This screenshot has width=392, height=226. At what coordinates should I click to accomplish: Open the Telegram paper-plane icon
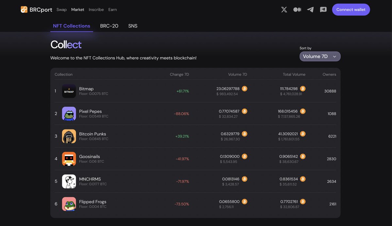[310, 9]
